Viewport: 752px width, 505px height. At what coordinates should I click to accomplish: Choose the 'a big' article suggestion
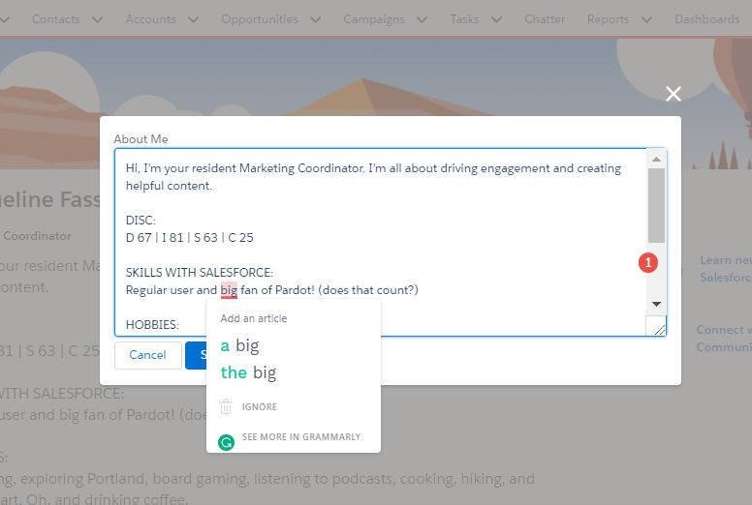pyautogui.click(x=239, y=345)
